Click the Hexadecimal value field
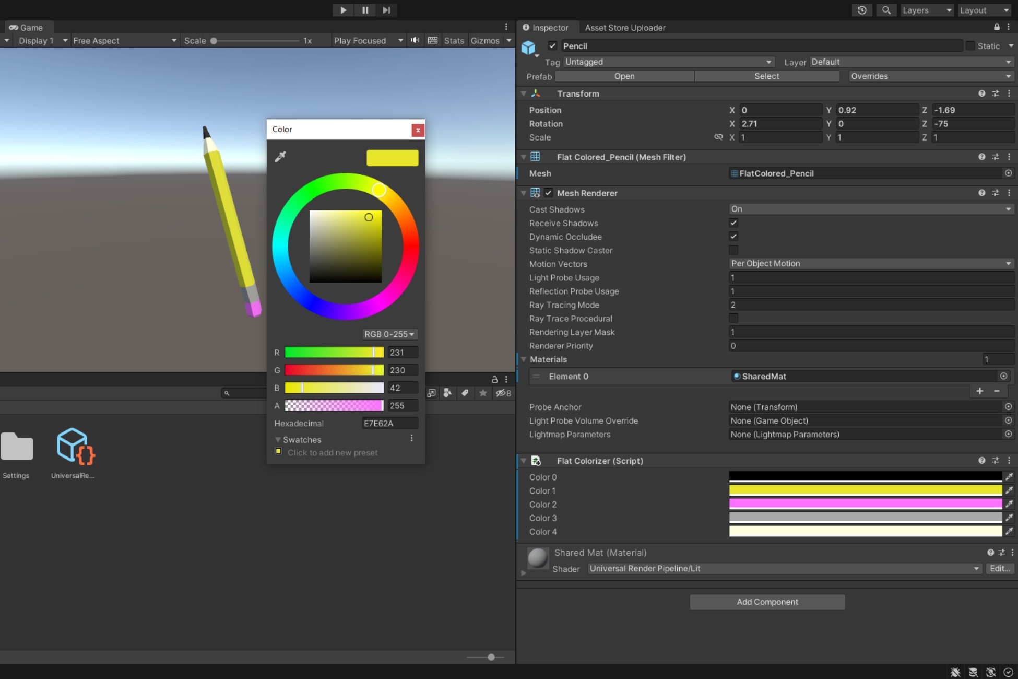Image resolution: width=1018 pixels, height=679 pixels. [389, 423]
